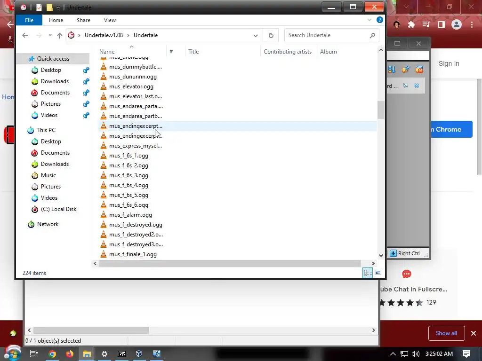Screen dimensions: 482x361
Task: Click Sign in link in Chrome page
Action: [449, 63]
